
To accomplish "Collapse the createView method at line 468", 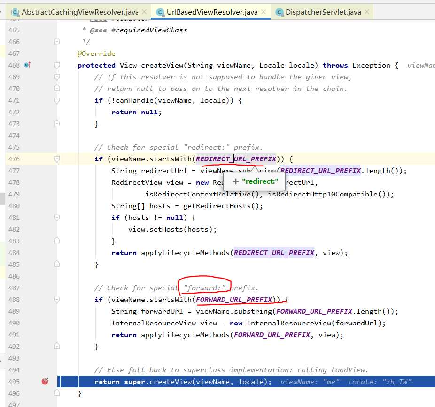I will click(57, 65).
